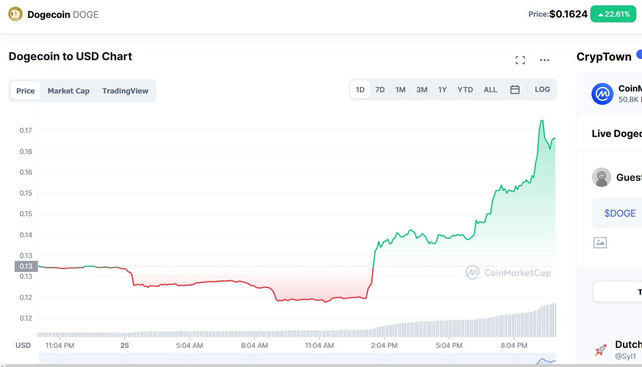Click the 0.13 current price marker label
Image resolution: width=642 pixels, height=367 pixels.
pyautogui.click(x=26, y=266)
